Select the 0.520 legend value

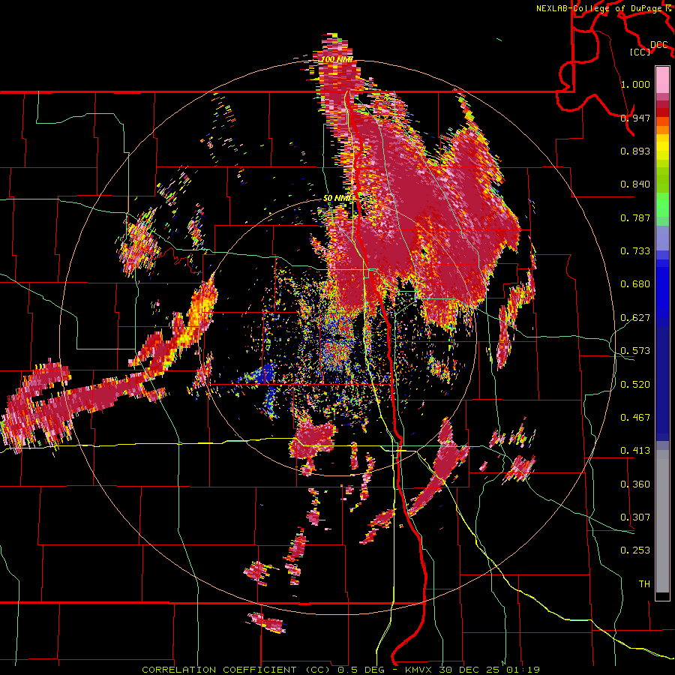[x=635, y=385]
